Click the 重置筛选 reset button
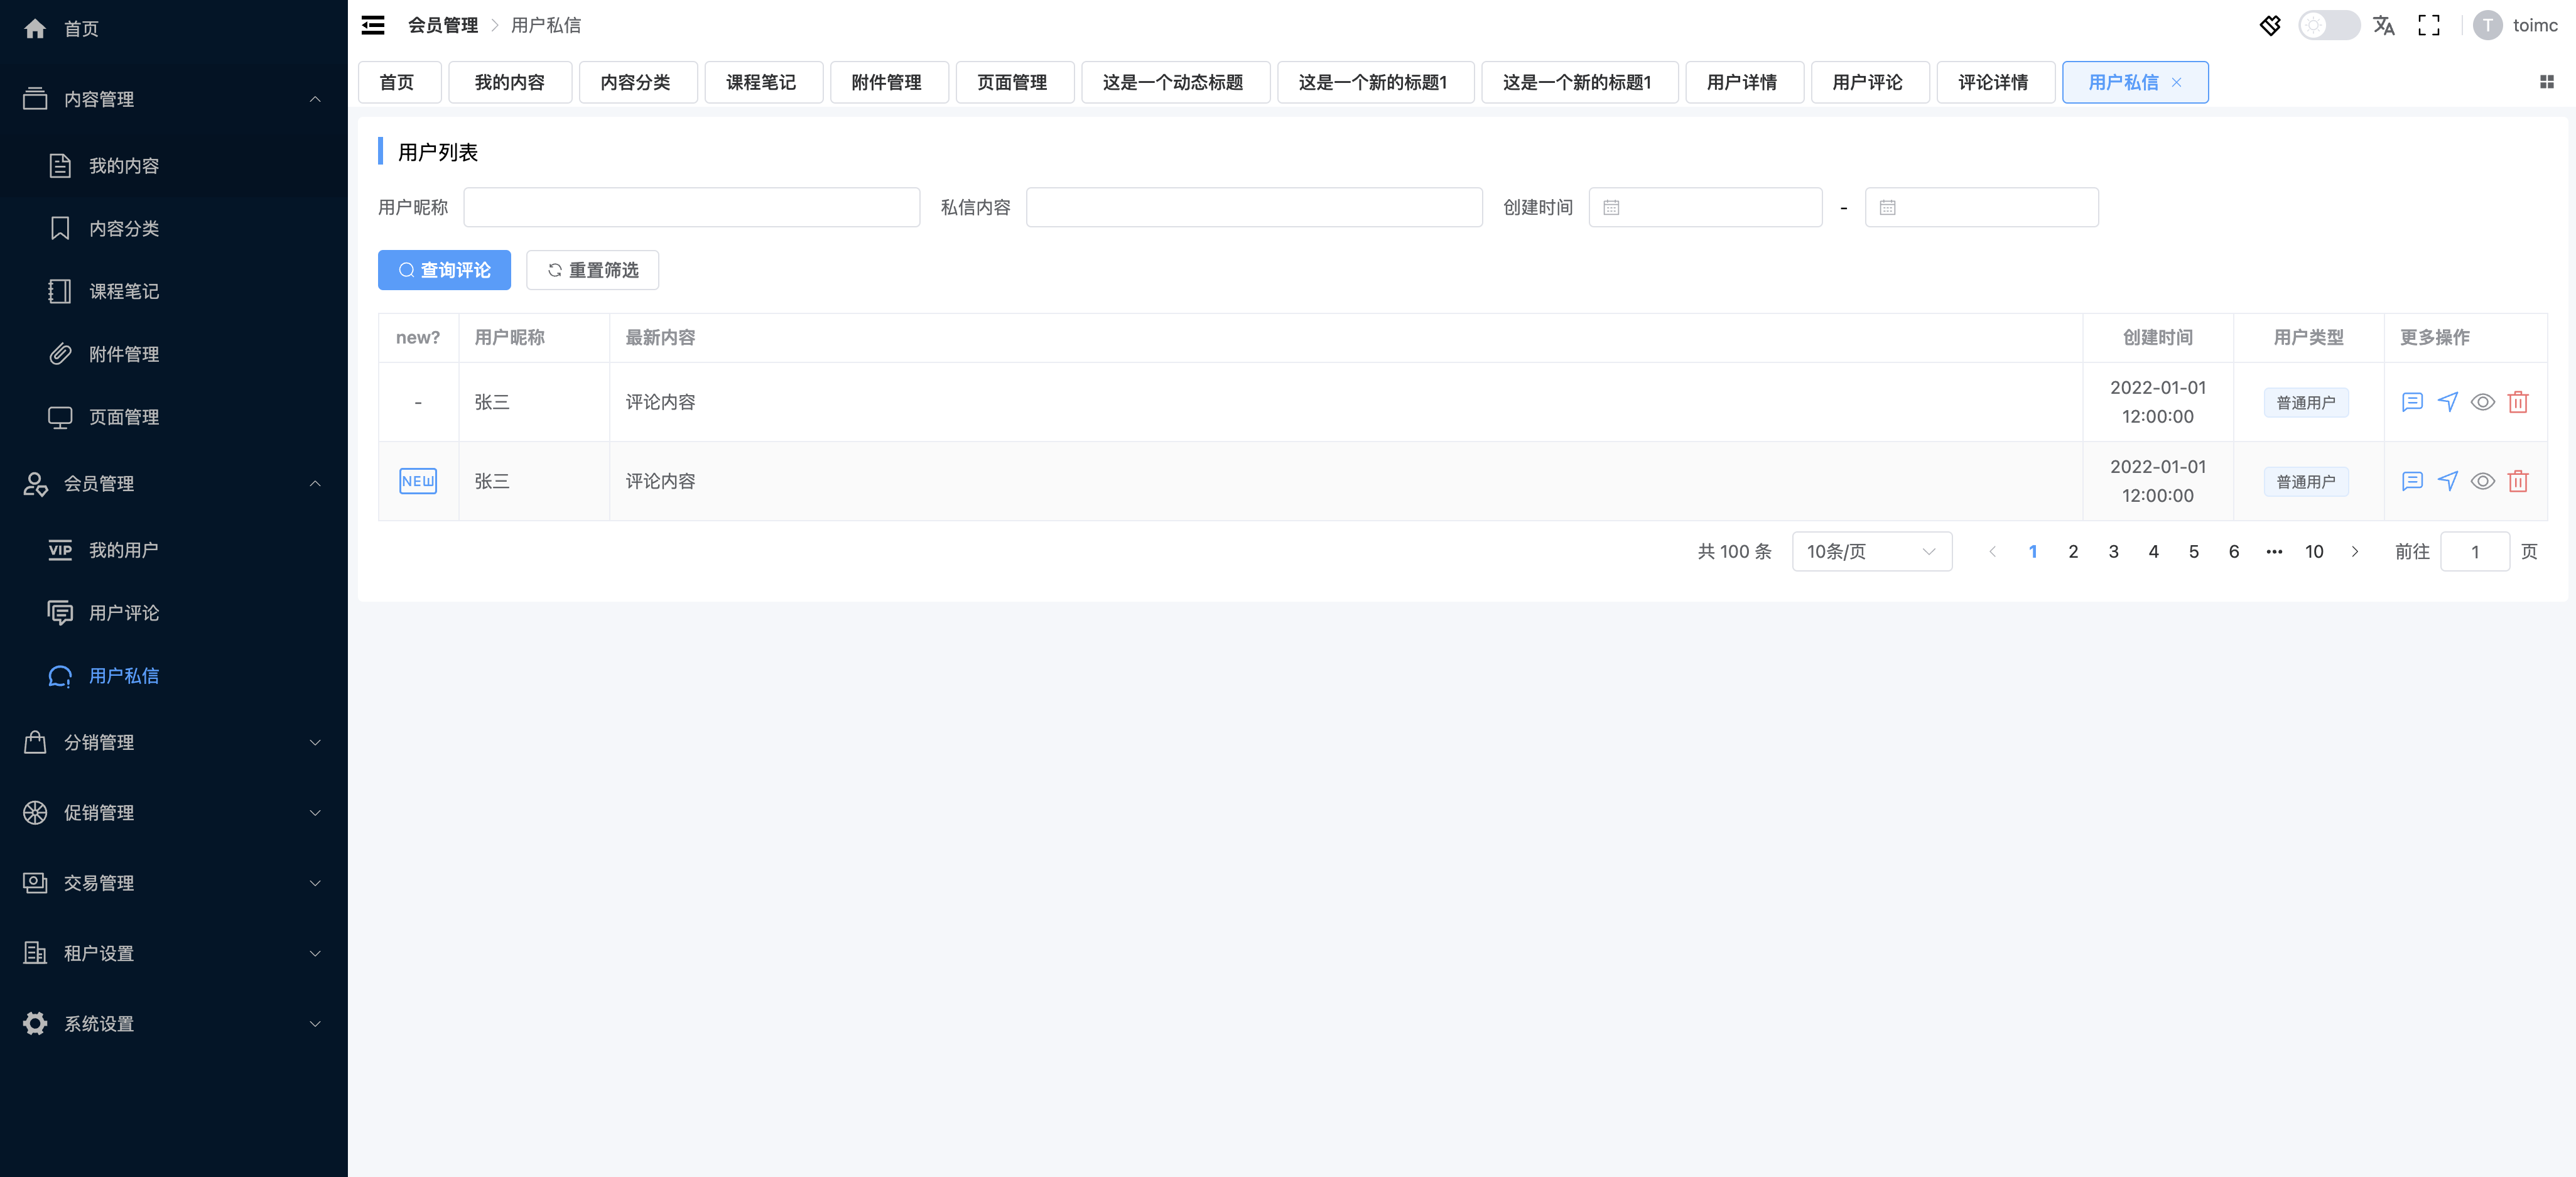Viewport: 2576px width, 1177px height. tap(592, 270)
